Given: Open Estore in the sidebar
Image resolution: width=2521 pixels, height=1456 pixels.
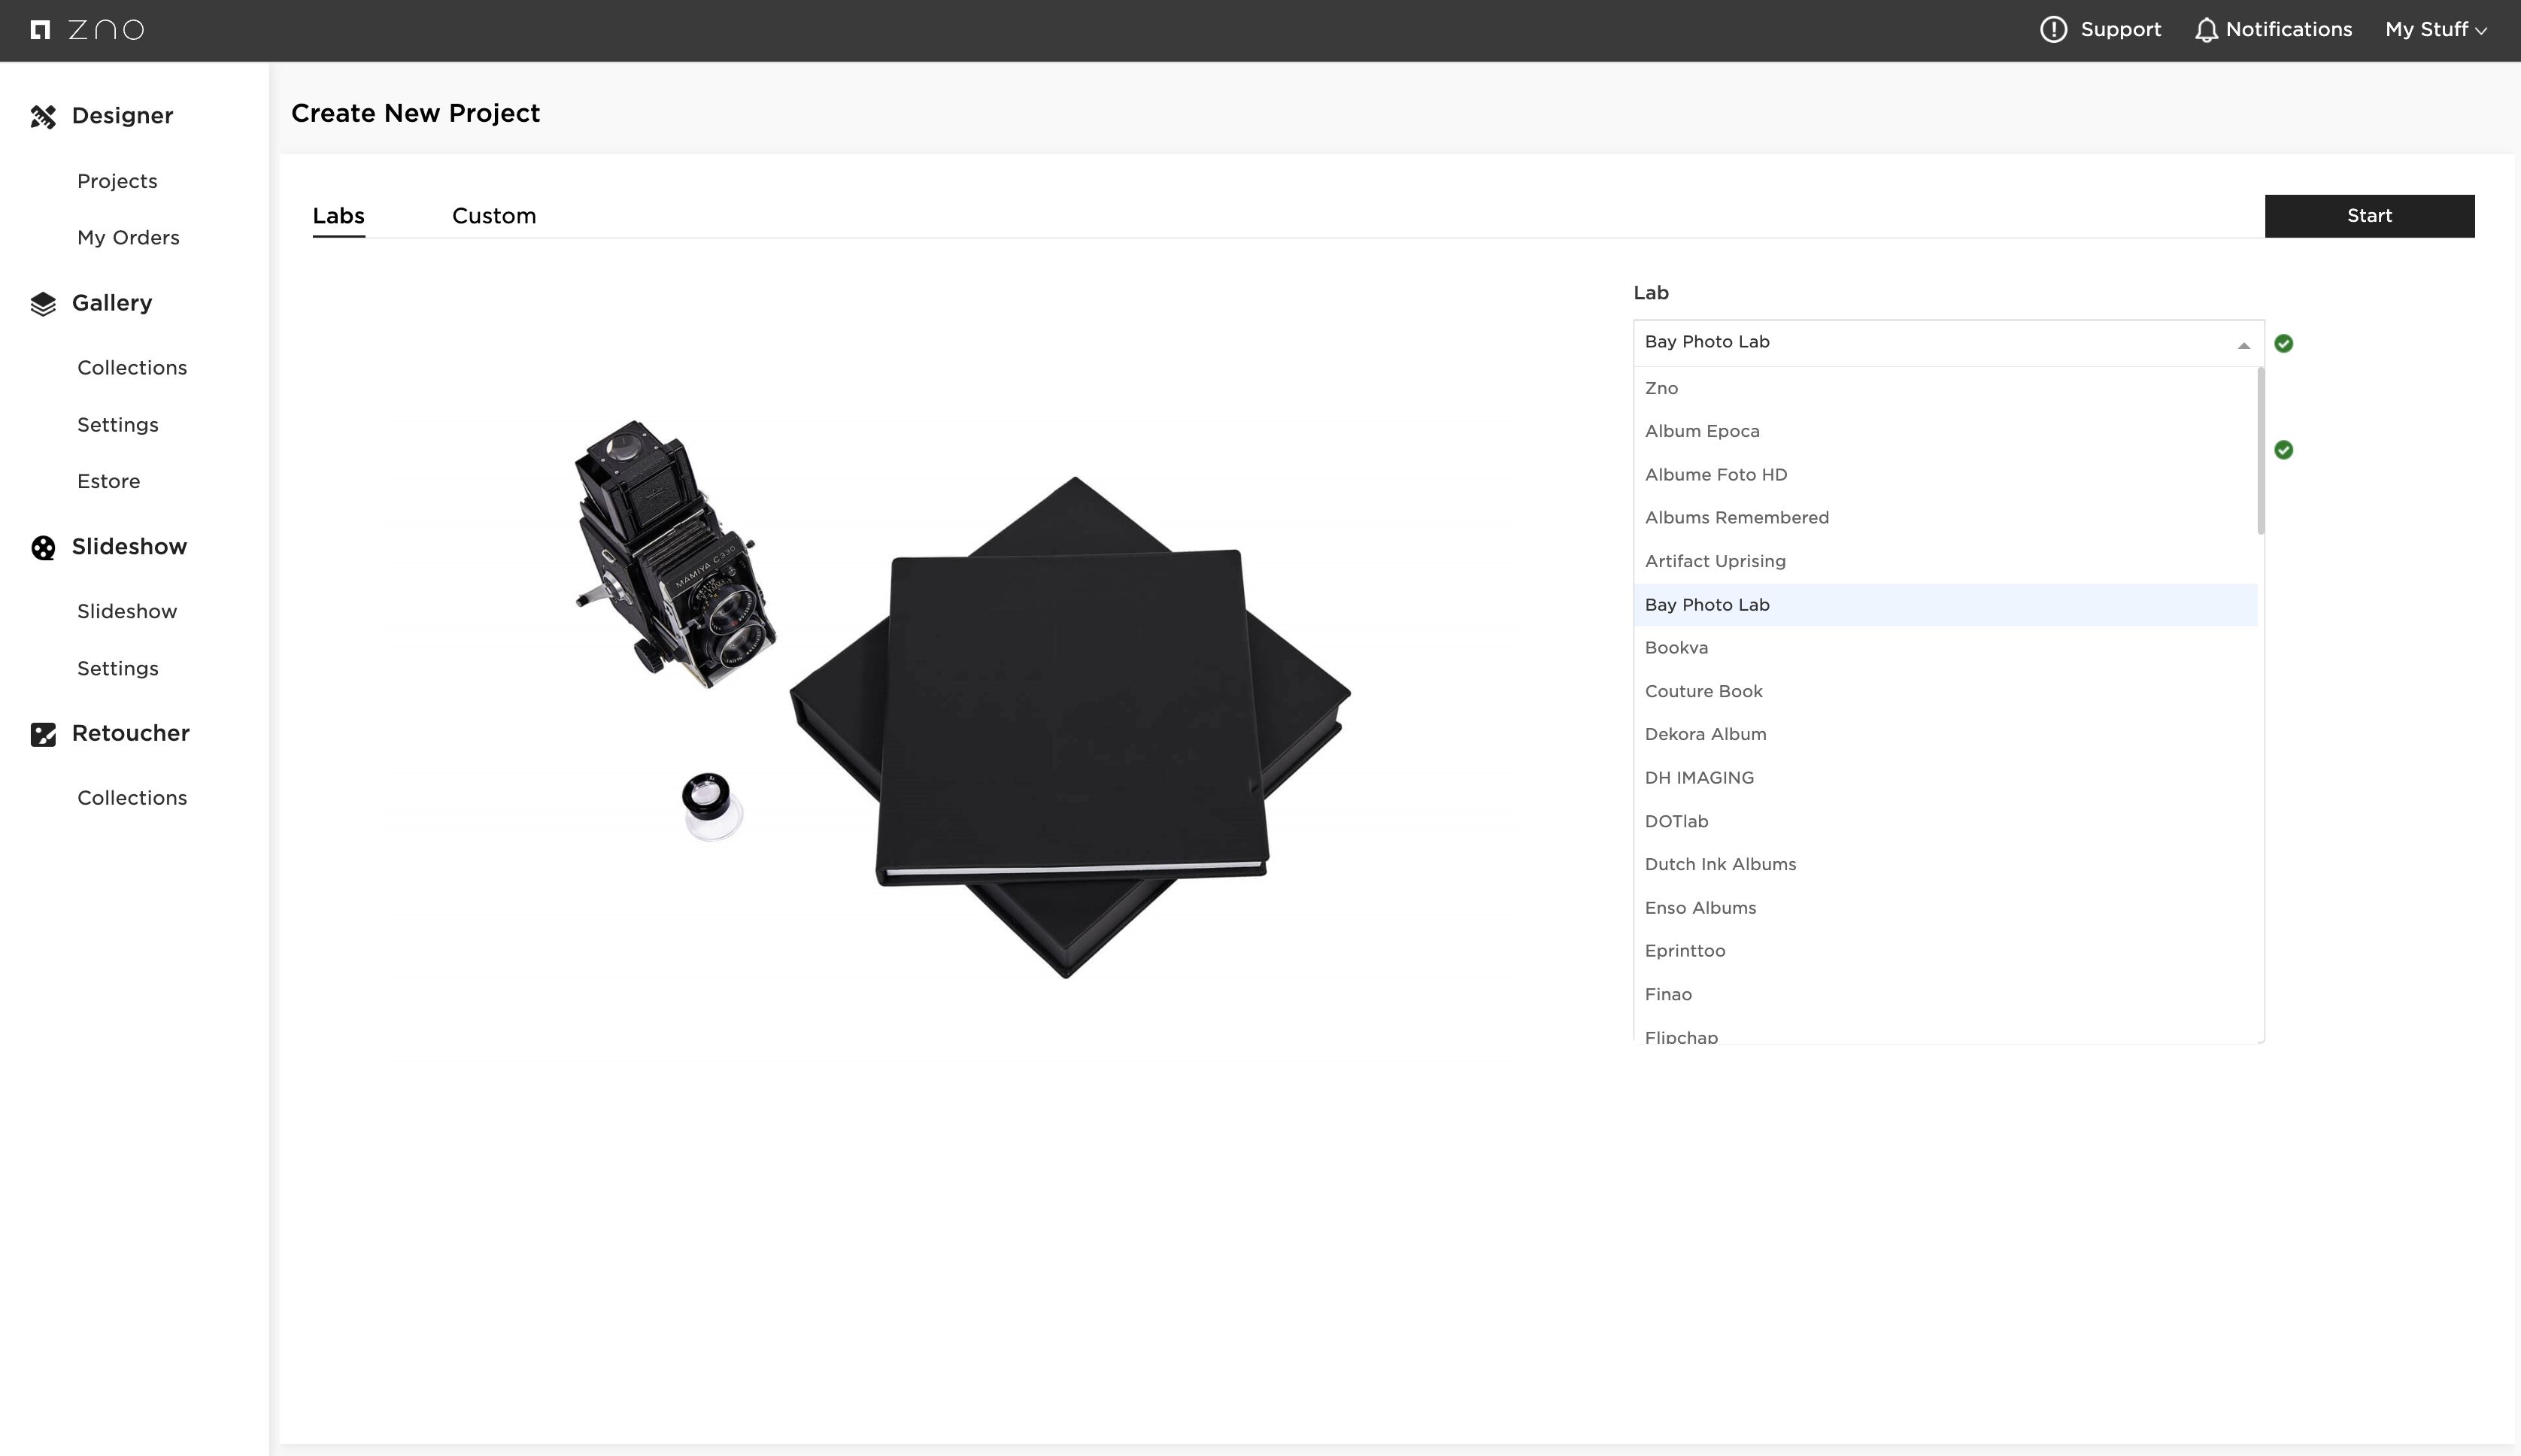Looking at the screenshot, I should 108,481.
